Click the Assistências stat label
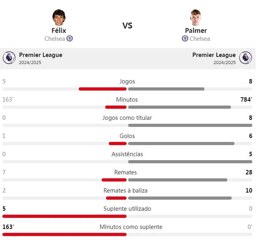This screenshot has width=261, height=240. click(127, 154)
